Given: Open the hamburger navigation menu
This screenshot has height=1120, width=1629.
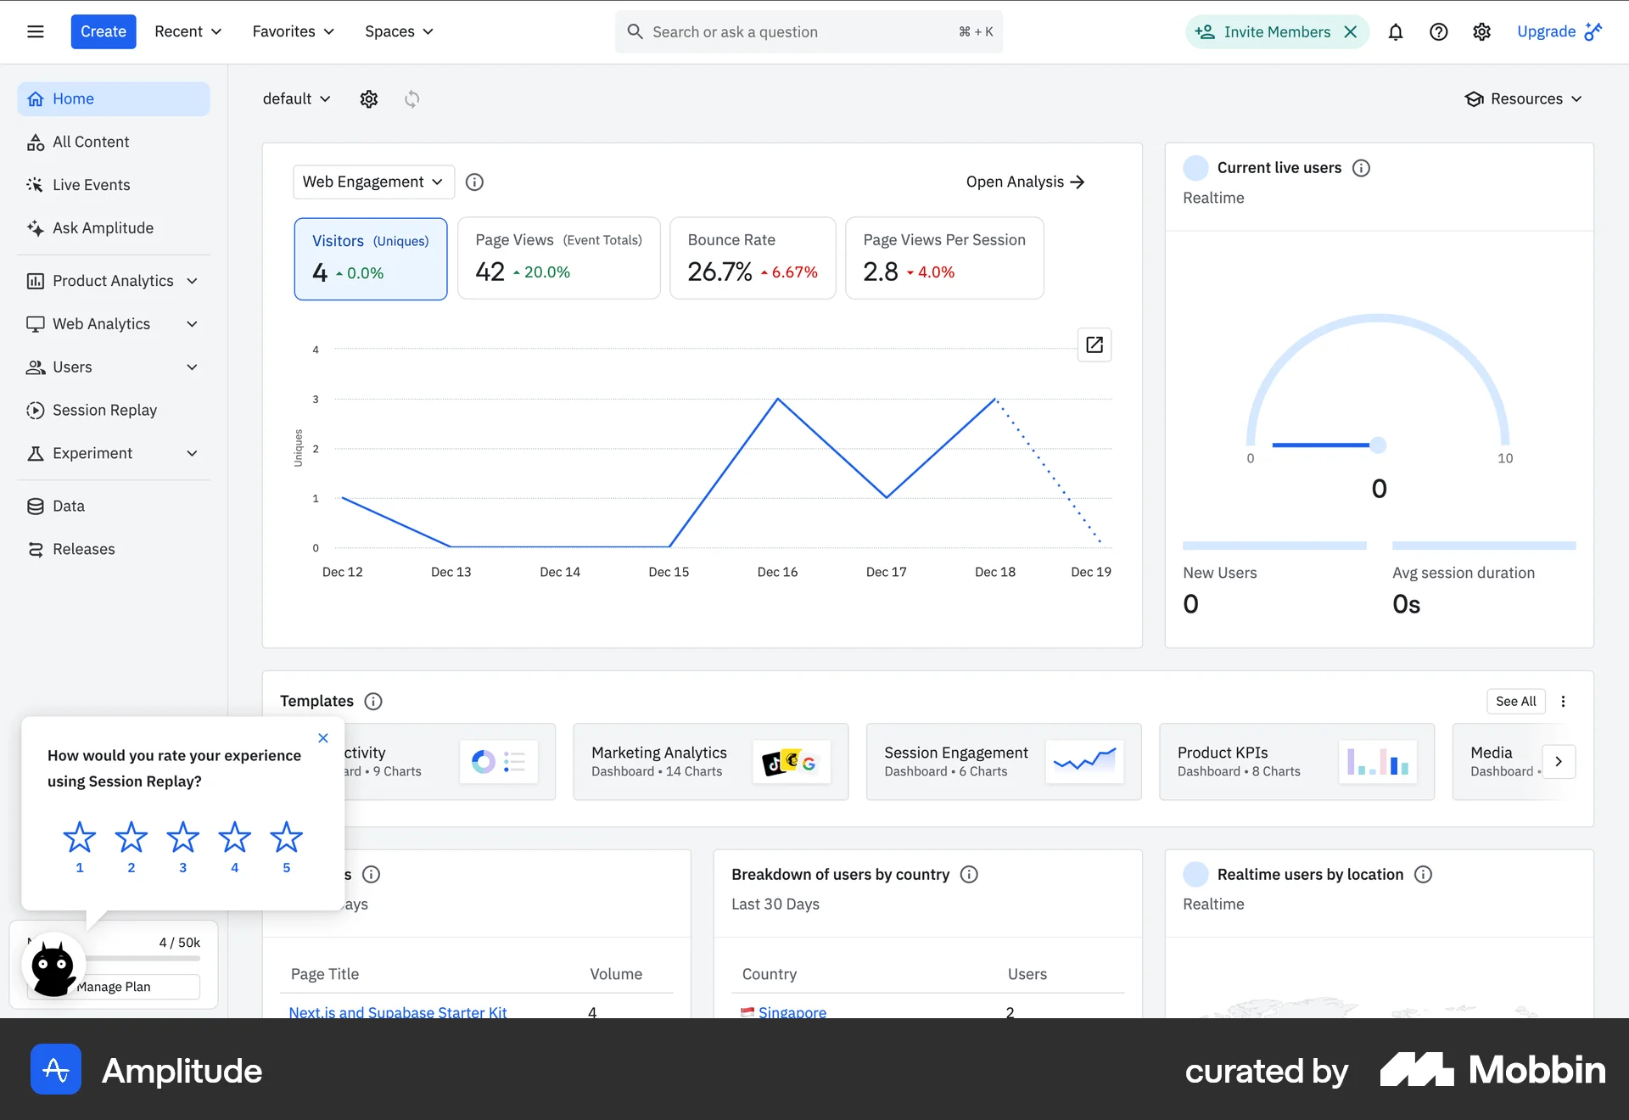Looking at the screenshot, I should coord(35,31).
